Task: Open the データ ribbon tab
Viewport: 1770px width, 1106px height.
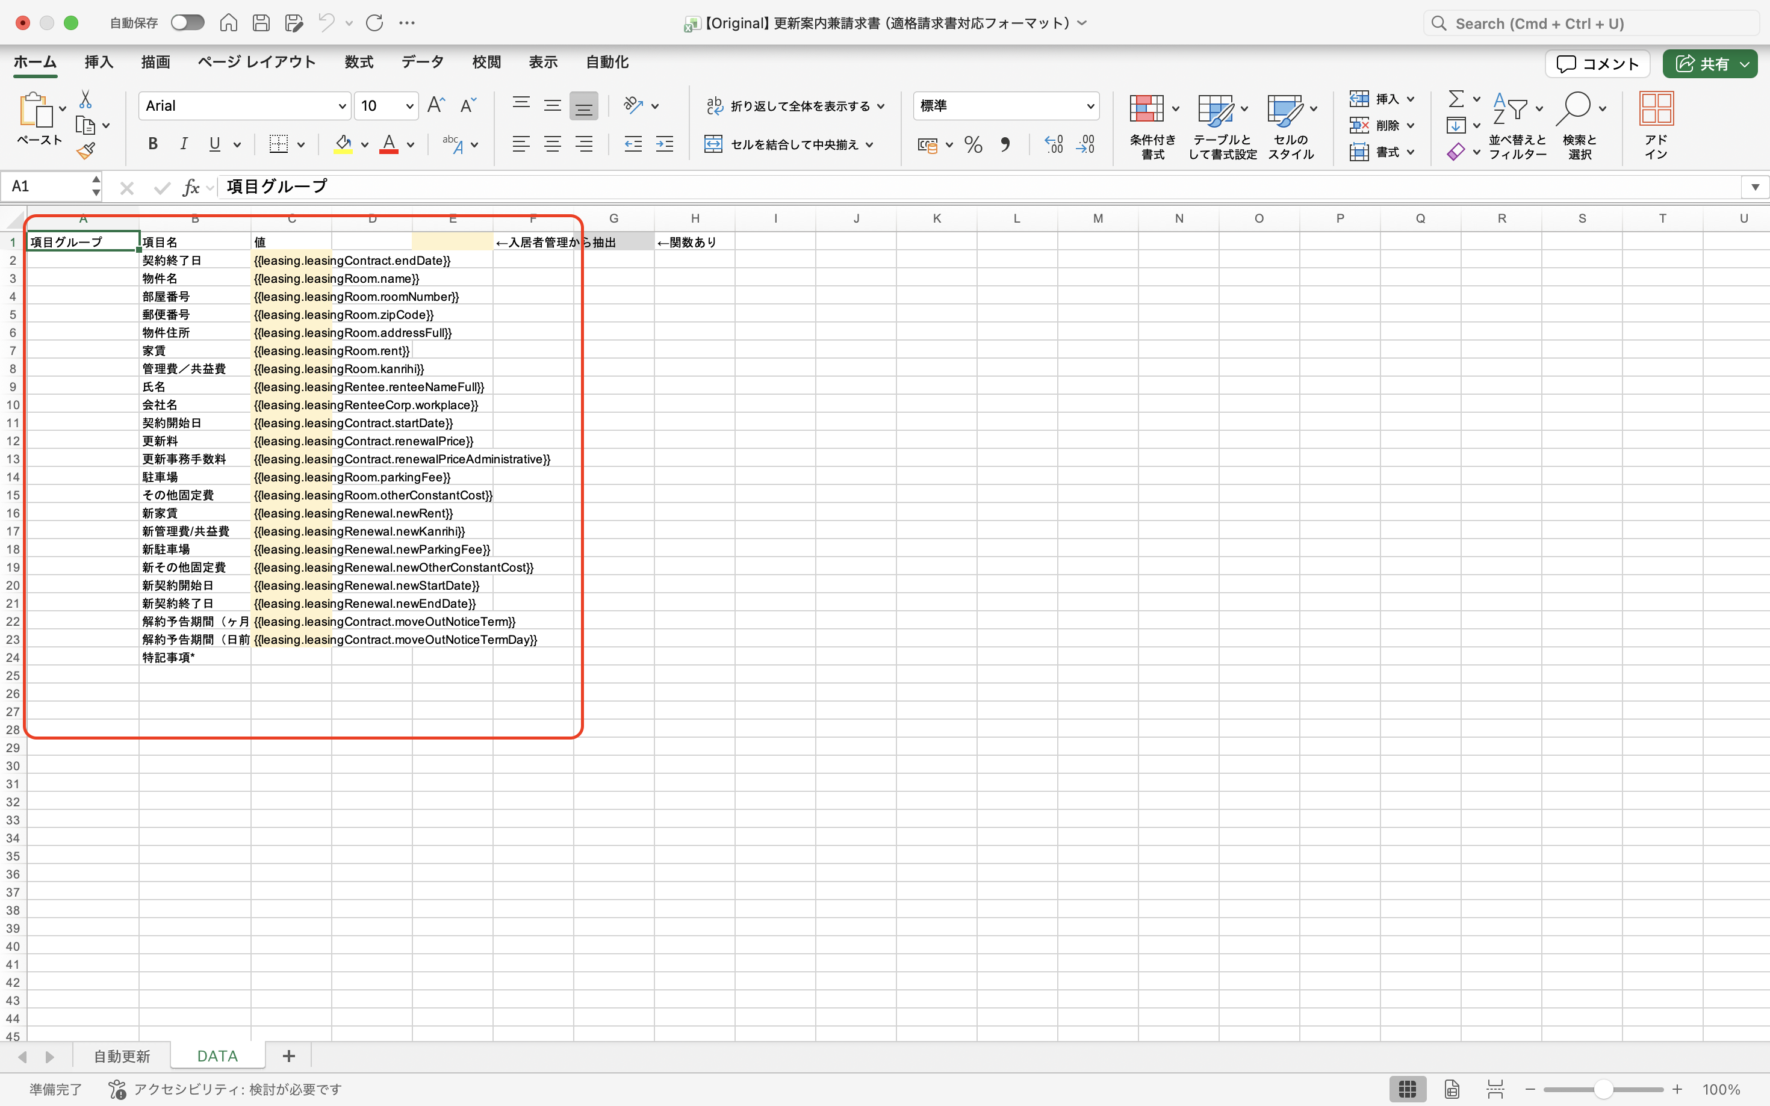Action: (x=423, y=62)
